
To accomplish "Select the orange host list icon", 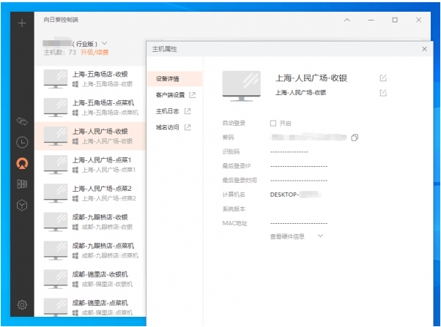I will pyautogui.click(x=22, y=163).
